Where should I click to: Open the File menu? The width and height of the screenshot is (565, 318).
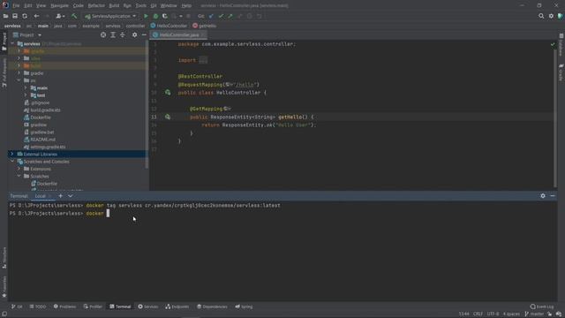pos(16,5)
